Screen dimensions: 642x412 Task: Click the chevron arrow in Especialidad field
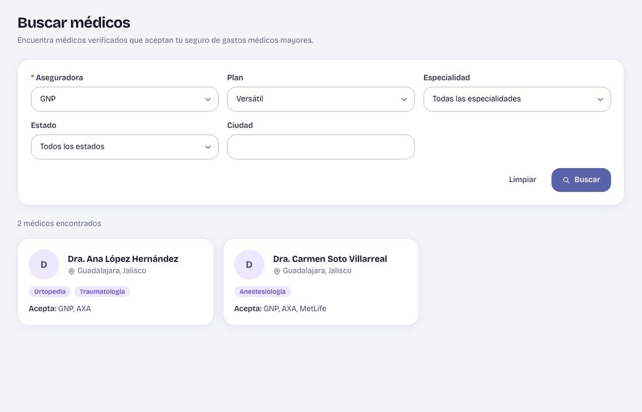pyautogui.click(x=600, y=100)
